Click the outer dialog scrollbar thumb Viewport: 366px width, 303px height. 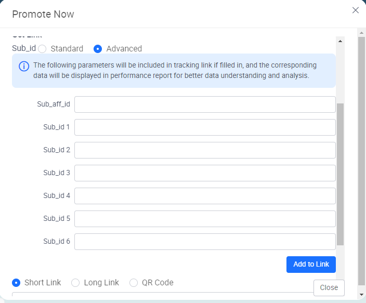(362, 156)
